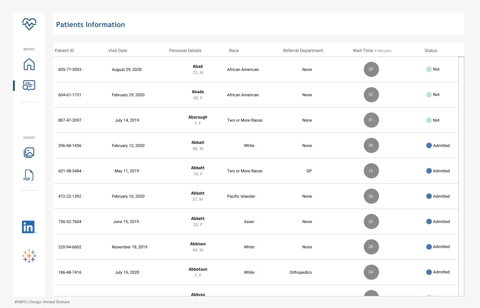Click the Visit Date column header
The image size is (480, 308).
[x=118, y=51]
